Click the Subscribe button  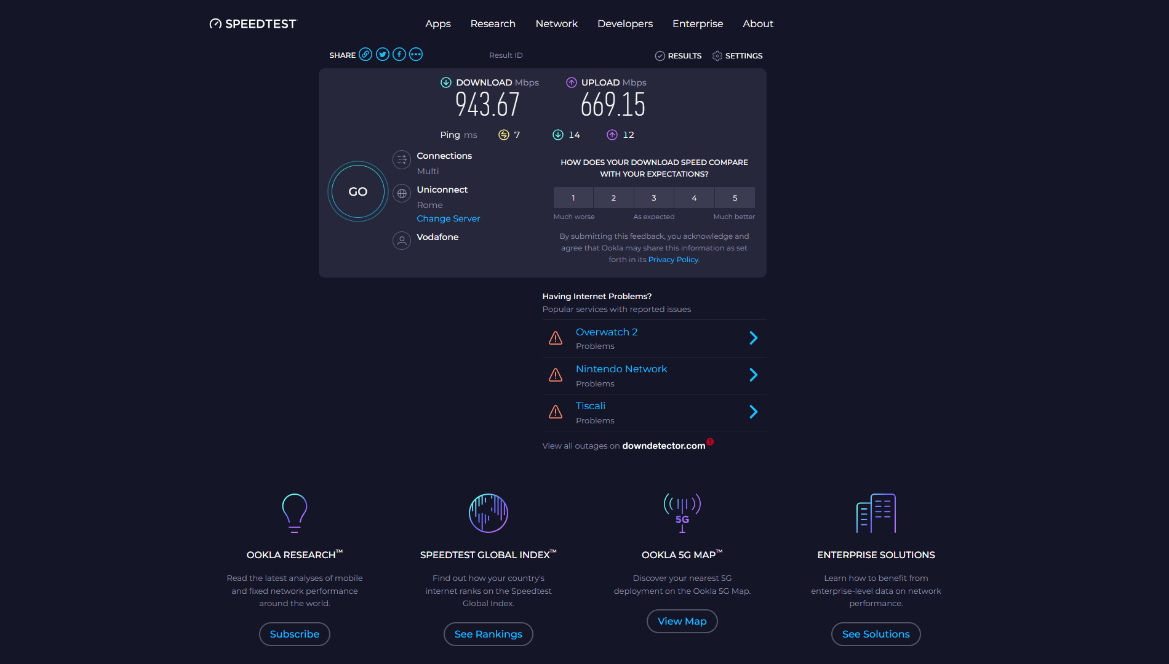pyautogui.click(x=295, y=634)
